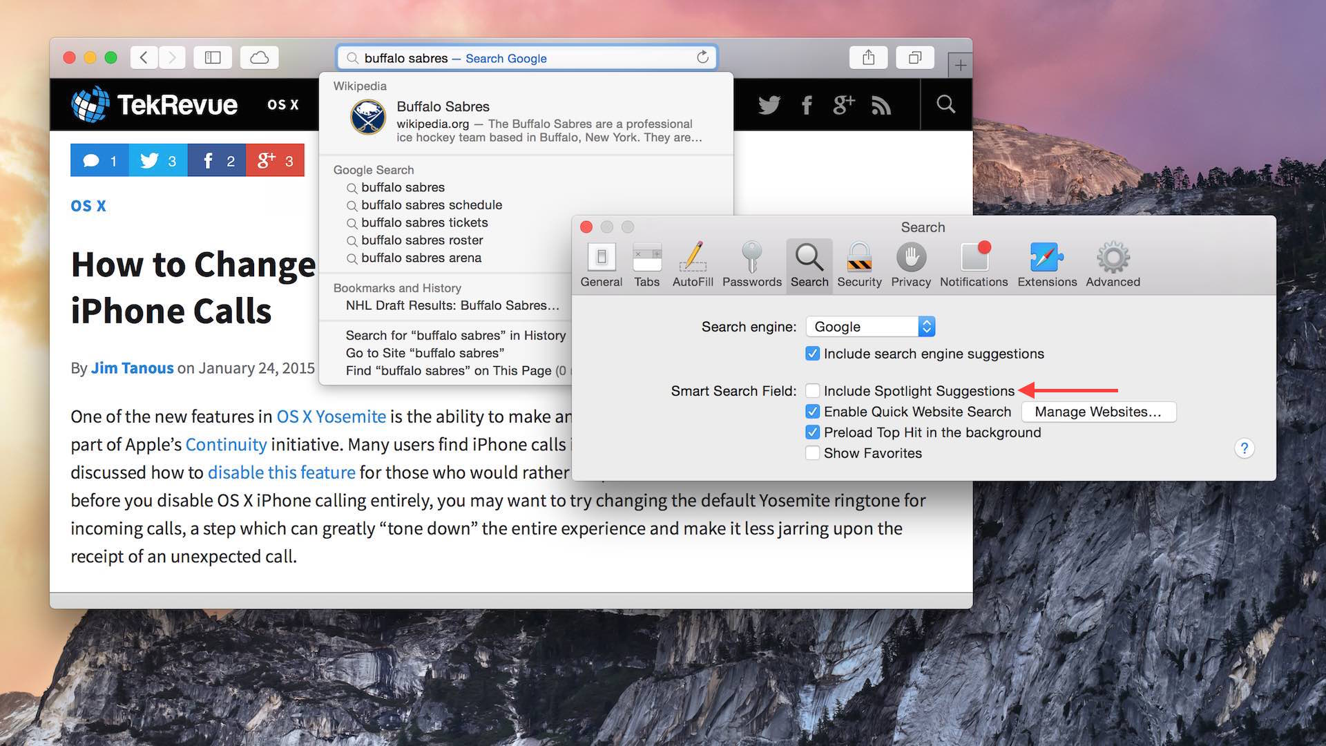Open Security preferences pane
This screenshot has width=1326, height=746.
[x=859, y=265]
